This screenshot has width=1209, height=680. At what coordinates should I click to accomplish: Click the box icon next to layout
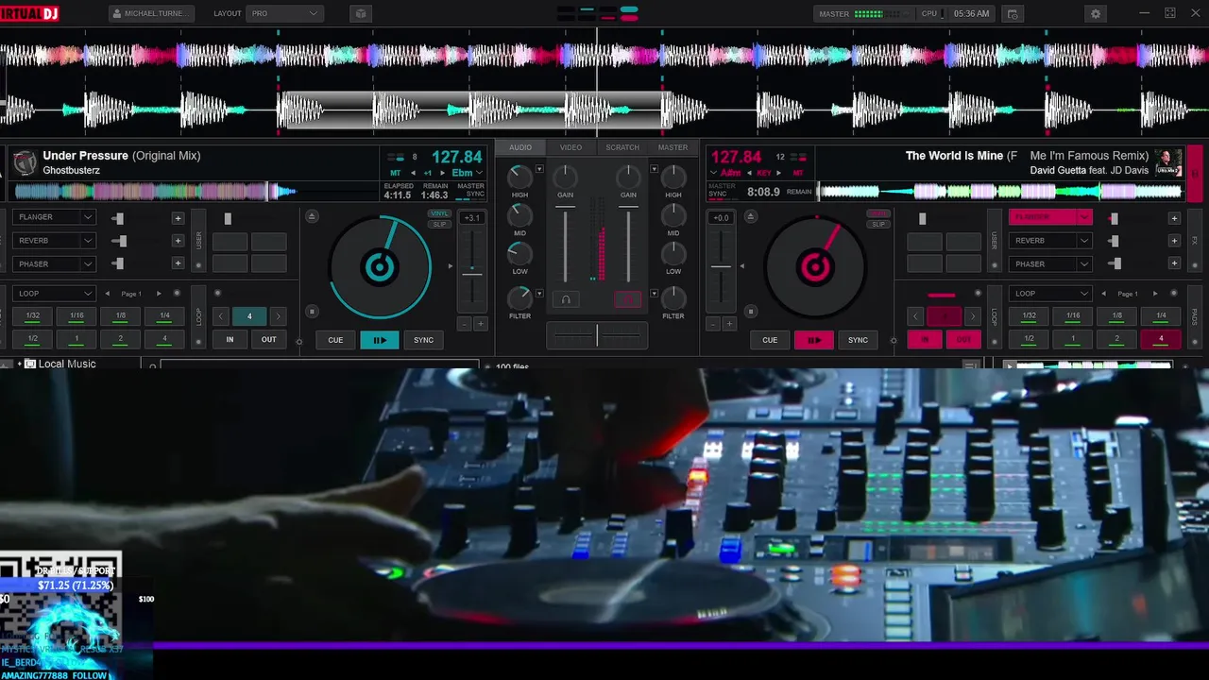(x=360, y=14)
